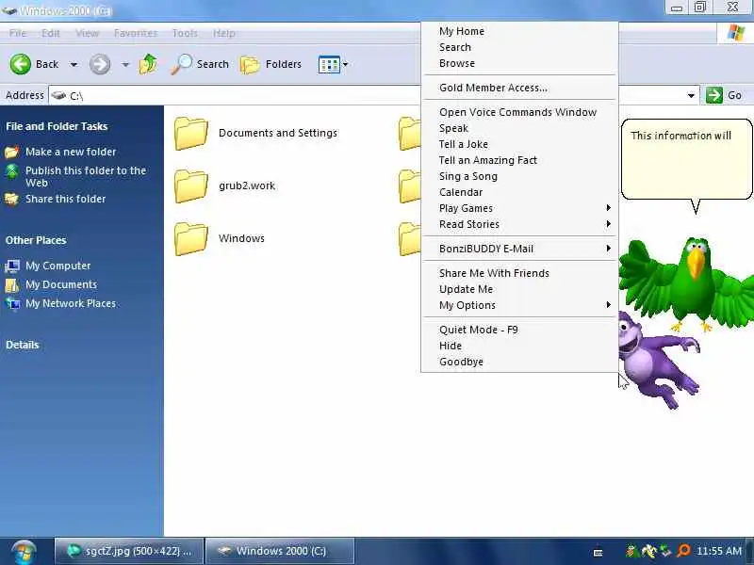Expand the address bar dropdown arrow
This screenshot has height=565, width=754.
[x=691, y=96]
